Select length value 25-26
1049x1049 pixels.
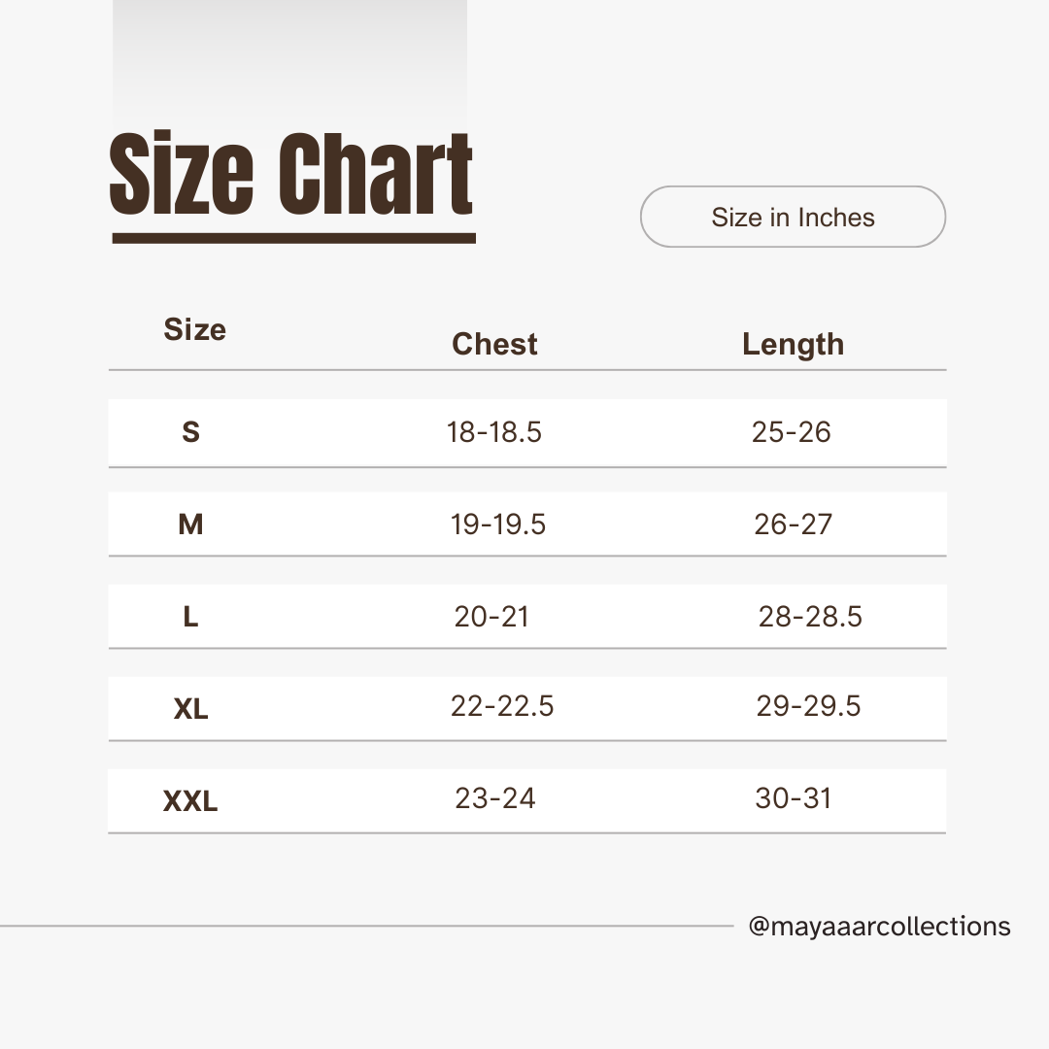(x=792, y=432)
